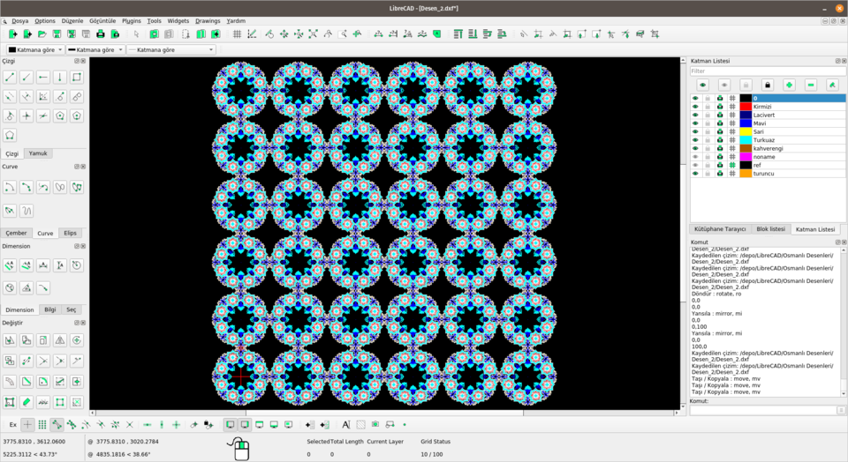This screenshot has height=462, width=848.
Task: Click the black printer Print icon
Action: 100,34
